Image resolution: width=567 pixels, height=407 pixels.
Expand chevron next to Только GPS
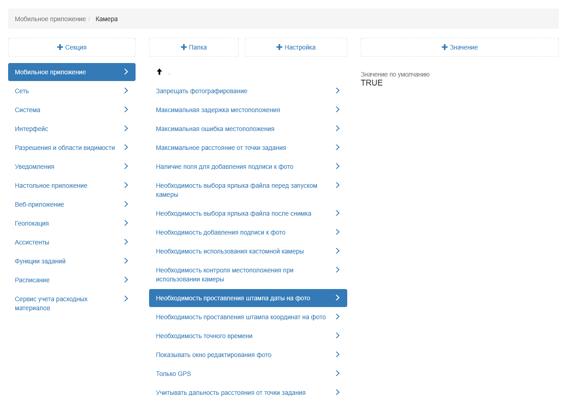tap(337, 374)
